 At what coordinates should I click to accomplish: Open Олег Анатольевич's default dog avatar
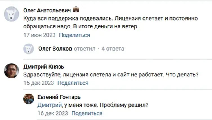pyautogui.click(x=11, y=14)
